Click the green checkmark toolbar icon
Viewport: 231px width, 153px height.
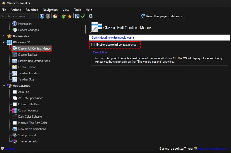click(x=83, y=16)
